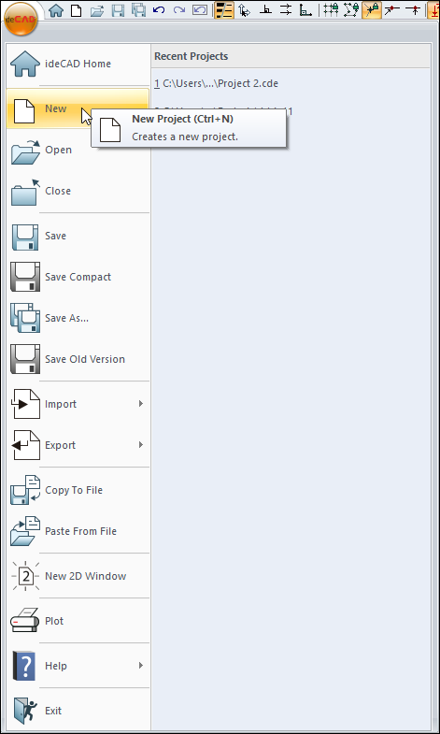Expand the Help submenu arrow
This screenshot has height=734, width=440.
pyautogui.click(x=141, y=665)
